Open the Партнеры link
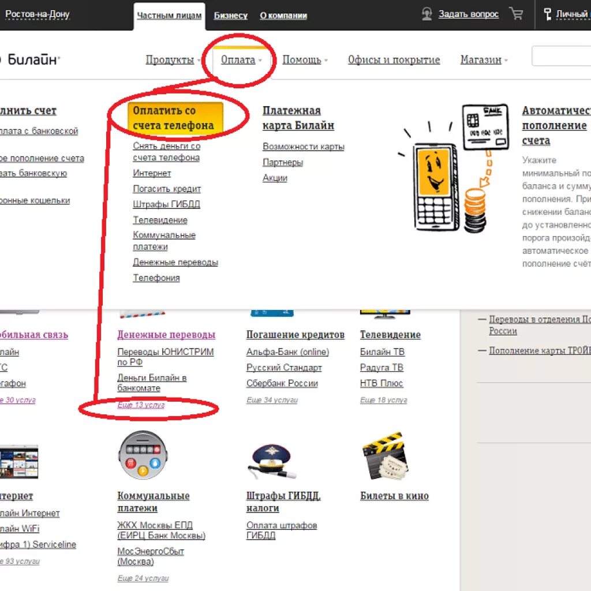The width and height of the screenshot is (591, 591). pyautogui.click(x=283, y=162)
